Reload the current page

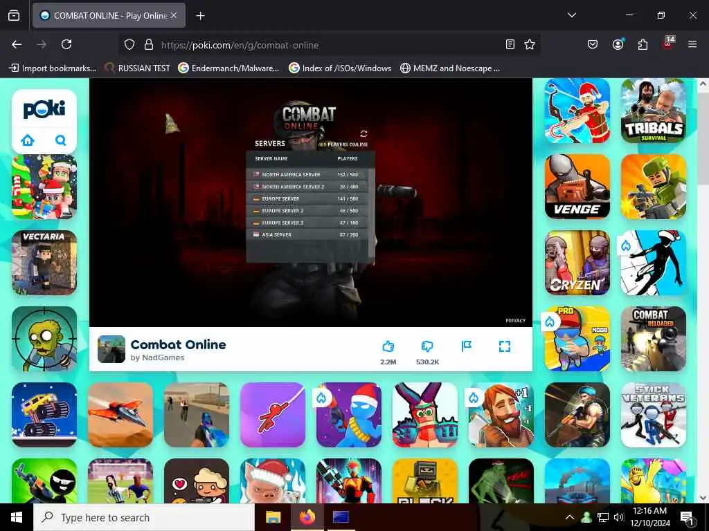click(66, 44)
